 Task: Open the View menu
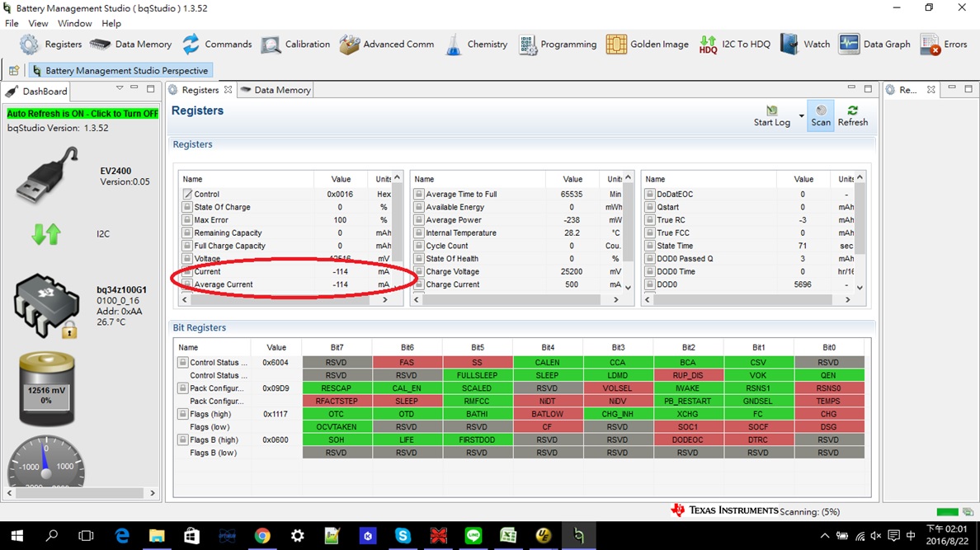(38, 23)
